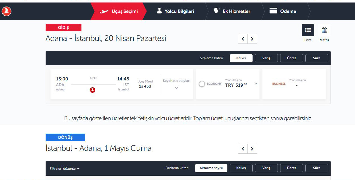Image resolution: width=355 pixels, height=180 pixels.
Task: Open the Ek Hizmetler step
Action: point(232,11)
